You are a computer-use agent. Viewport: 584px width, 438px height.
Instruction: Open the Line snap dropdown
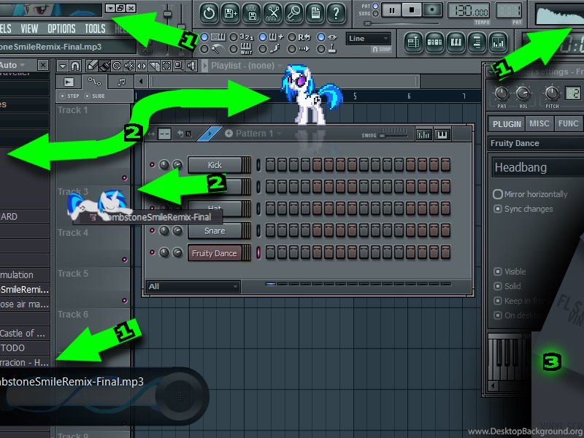pyautogui.click(x=369, y=39)
